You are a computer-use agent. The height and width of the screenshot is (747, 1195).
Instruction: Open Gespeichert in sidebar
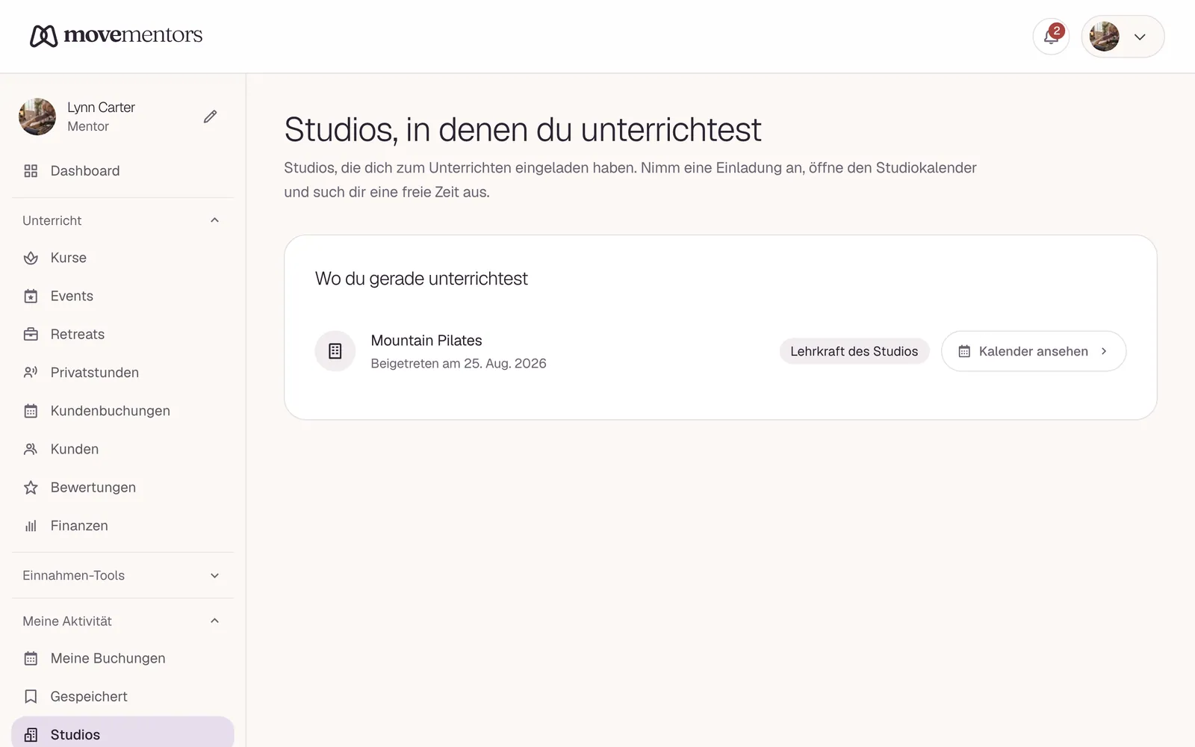[122, 697]
